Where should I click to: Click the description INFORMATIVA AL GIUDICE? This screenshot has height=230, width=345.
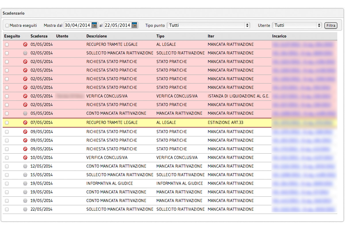coord(110,183)
